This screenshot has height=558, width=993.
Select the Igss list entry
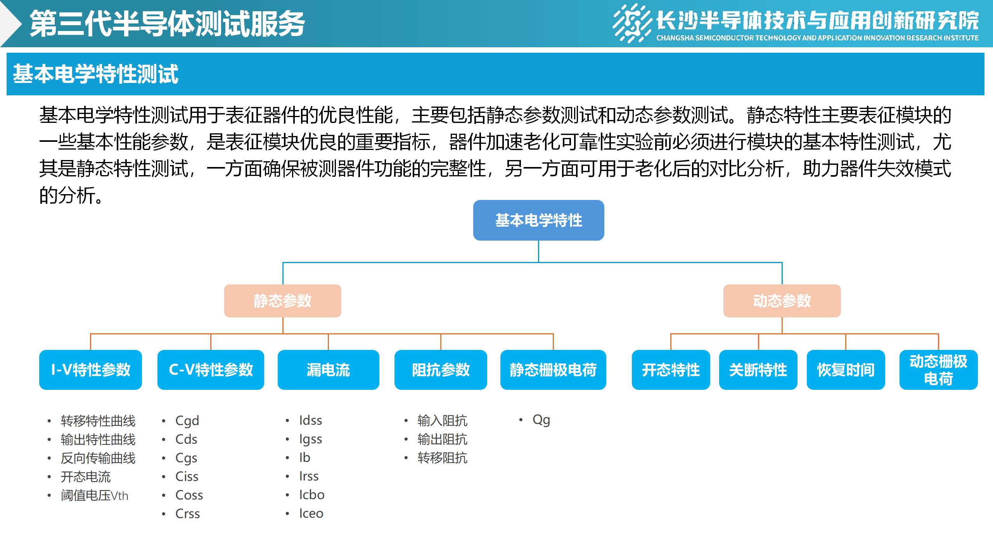coord(311,439)
